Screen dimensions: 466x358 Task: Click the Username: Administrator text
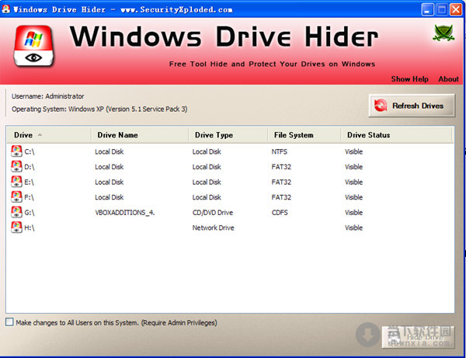coord(48,96)
